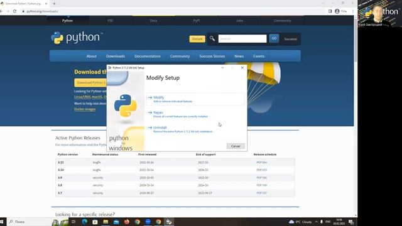The width and height of the screenshot is (402, 226).
Task: Open the Documentation navigation menu
Action: (148, 56)
